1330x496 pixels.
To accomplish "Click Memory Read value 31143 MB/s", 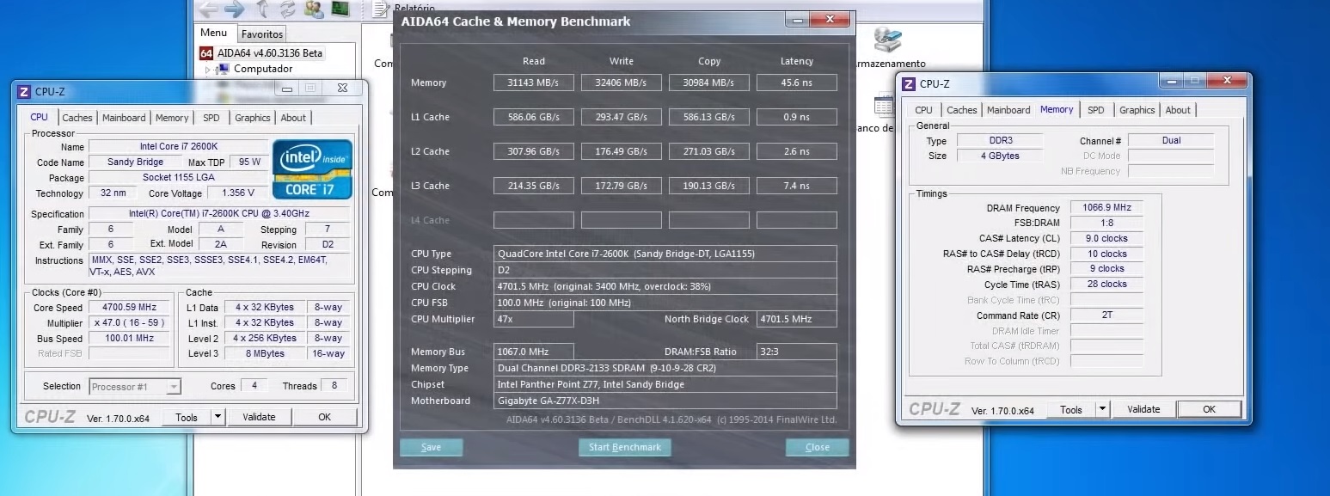I will [534, 83].
